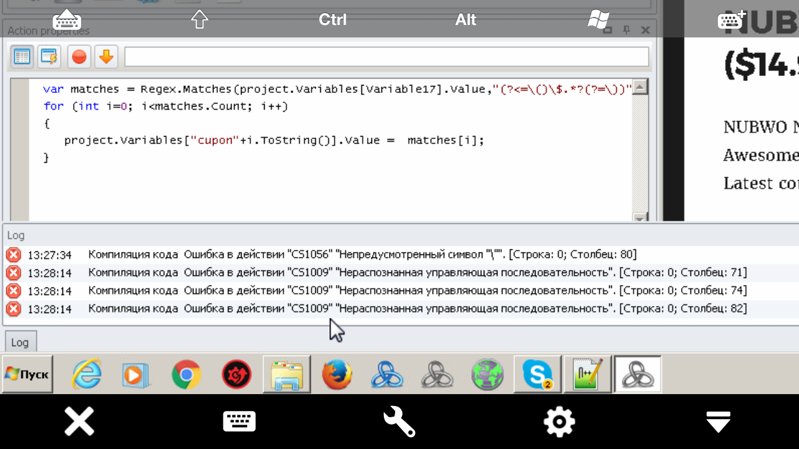Open Skype from the taskbar
This screenshot has height=449, width=799.
pyautogui.click(x=537, y=374)
